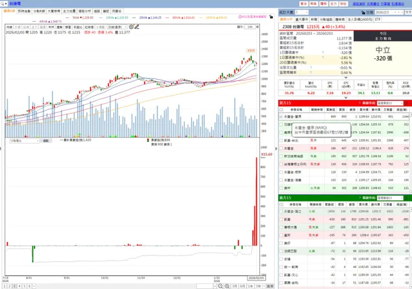Toggle select-all checkbox in 賣方15 header

[x=281, y=204]
